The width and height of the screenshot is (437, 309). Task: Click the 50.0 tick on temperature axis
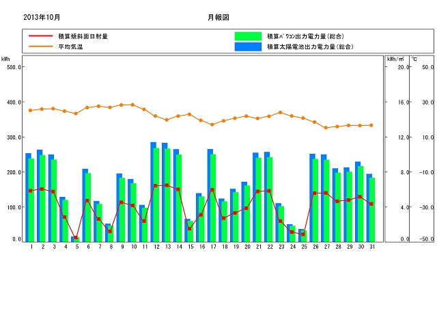pyautogui.click(x=428, y=67)
